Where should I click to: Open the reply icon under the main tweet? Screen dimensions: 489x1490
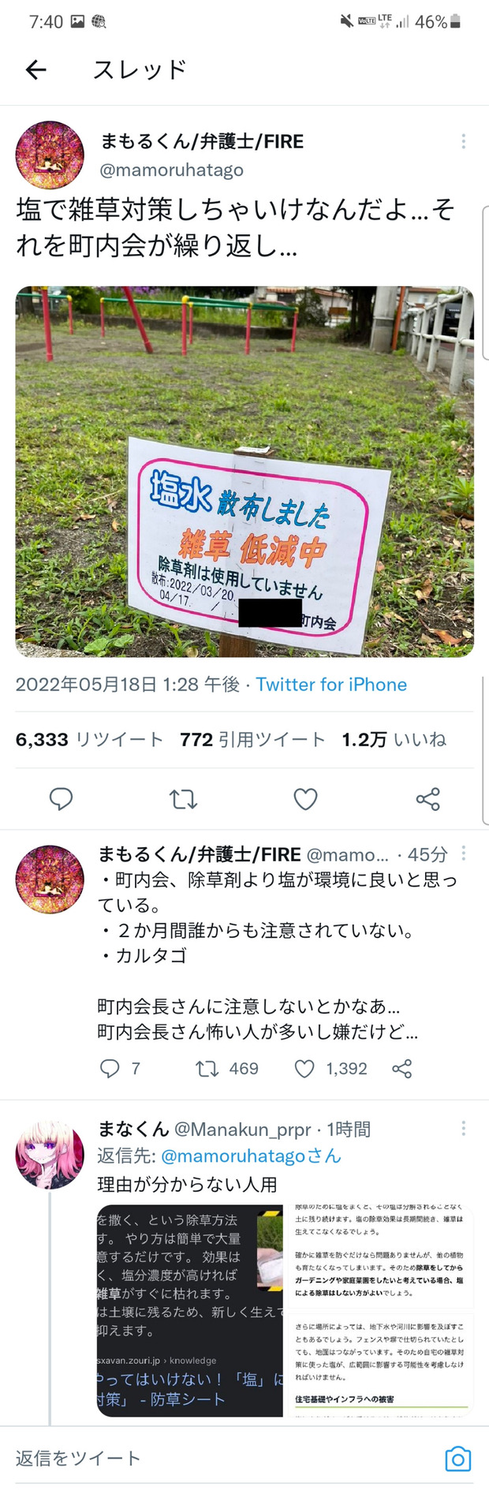point(61,799)
